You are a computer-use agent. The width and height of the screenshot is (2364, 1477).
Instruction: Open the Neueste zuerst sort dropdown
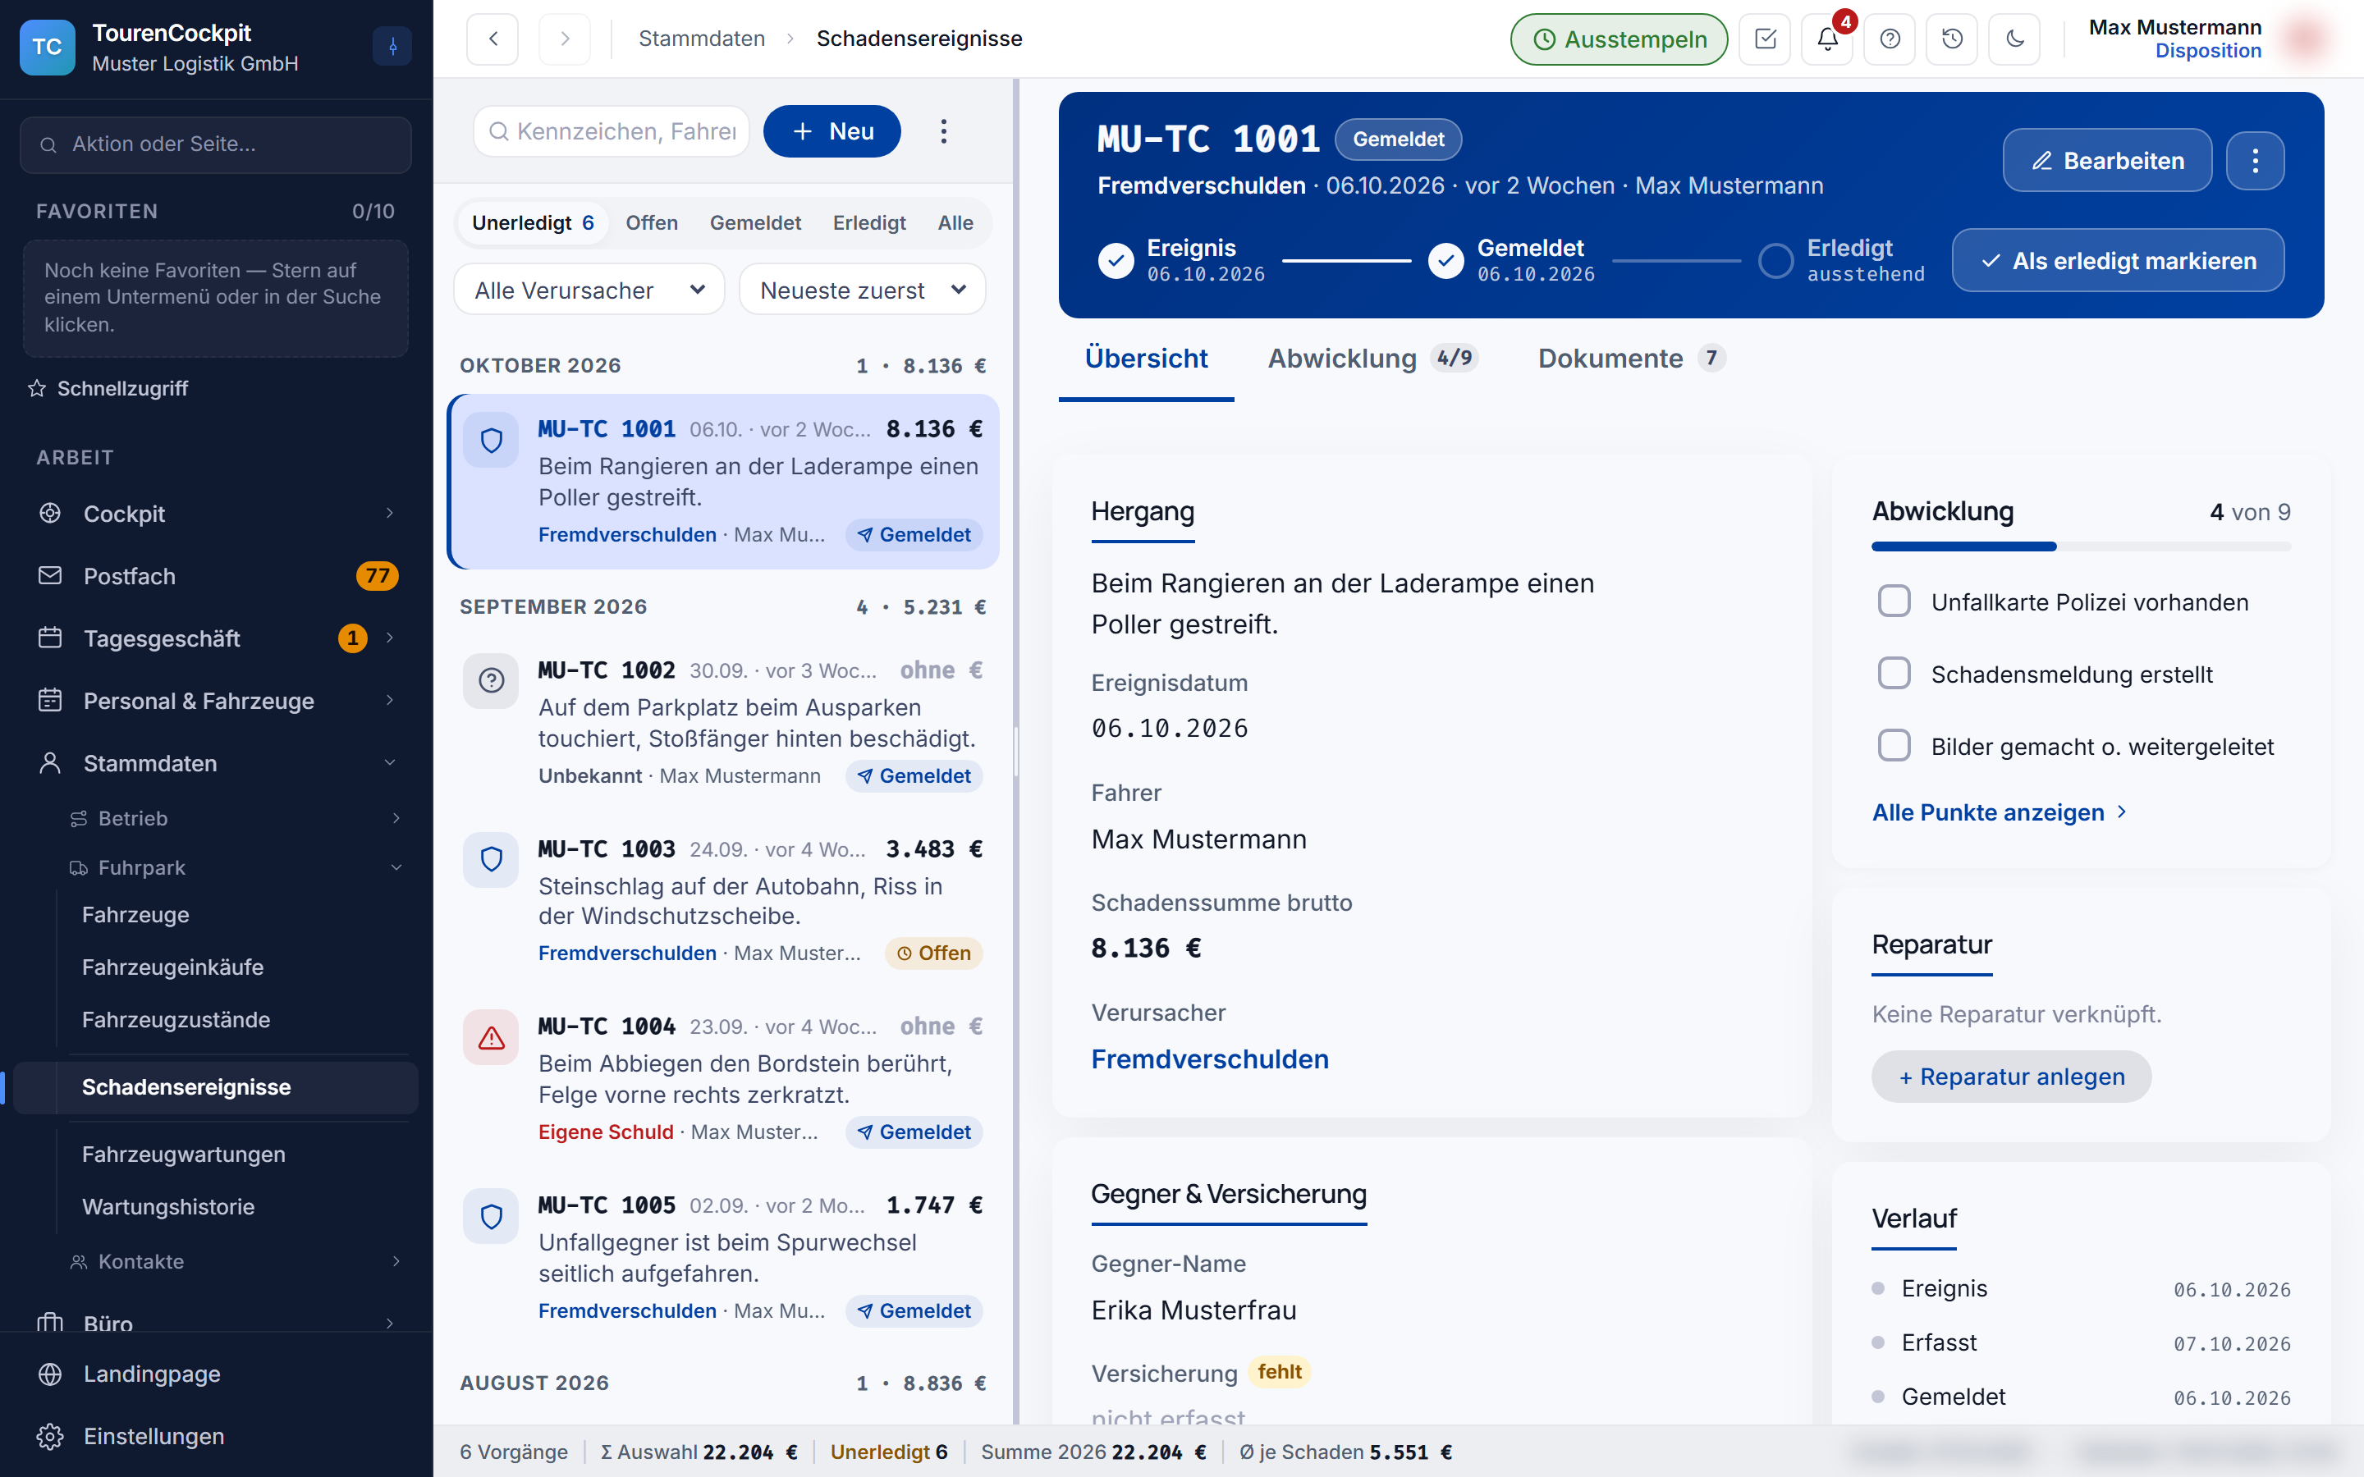click(862, 290)
